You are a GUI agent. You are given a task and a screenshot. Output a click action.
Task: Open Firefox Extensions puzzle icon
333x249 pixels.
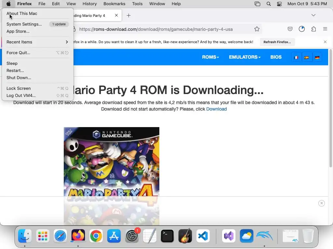(313, 29)
